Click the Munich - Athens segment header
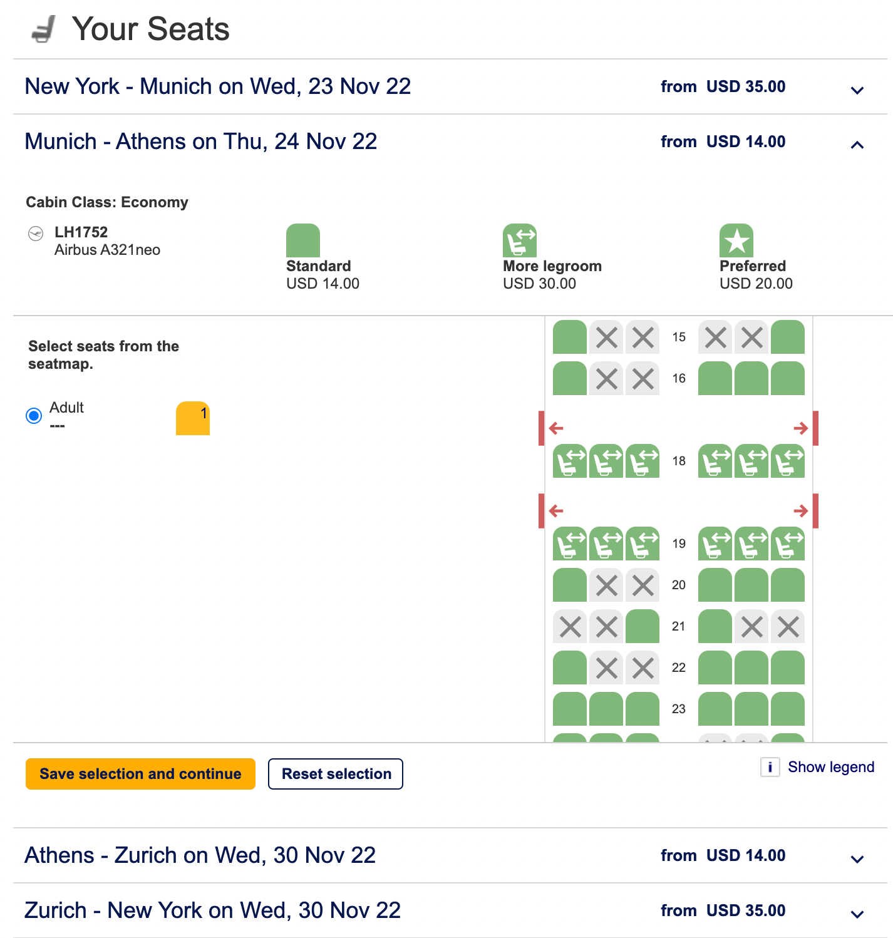Viewport: 893px width, 938px height. [200, 142]
